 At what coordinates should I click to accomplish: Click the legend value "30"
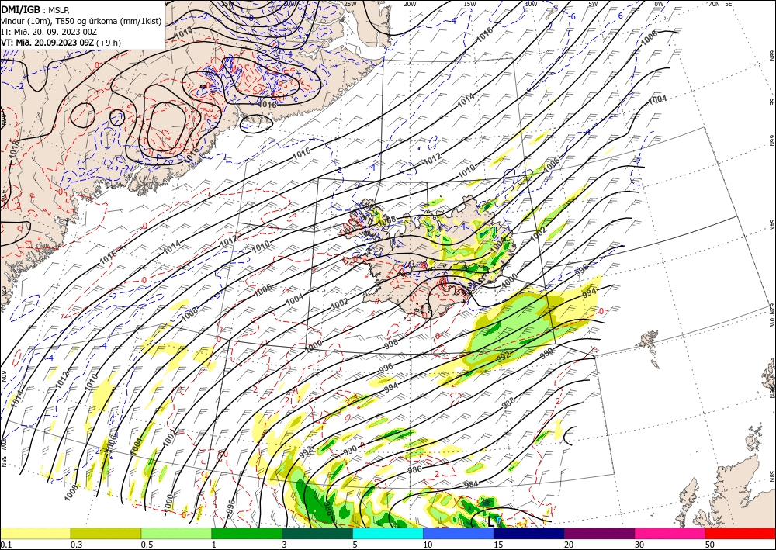[639, 545]
